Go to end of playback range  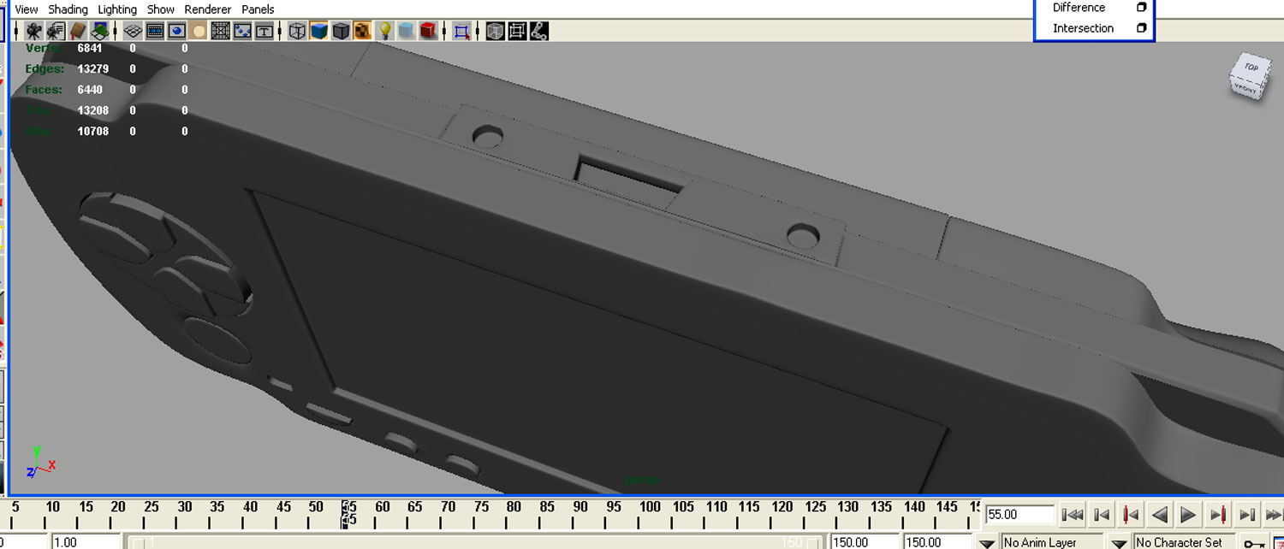coord(1275,515)
